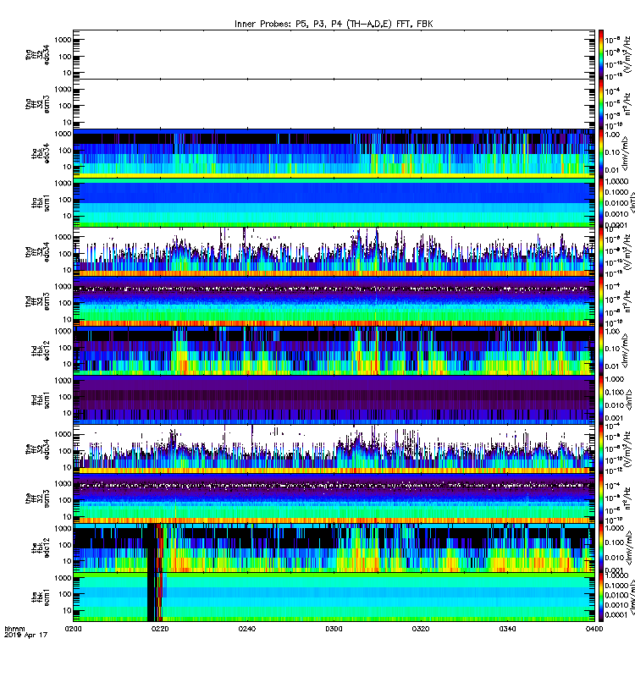Click the "0340" time axis label
The width and height of the screenshot is (635, 677).
(x=507, y=629)
